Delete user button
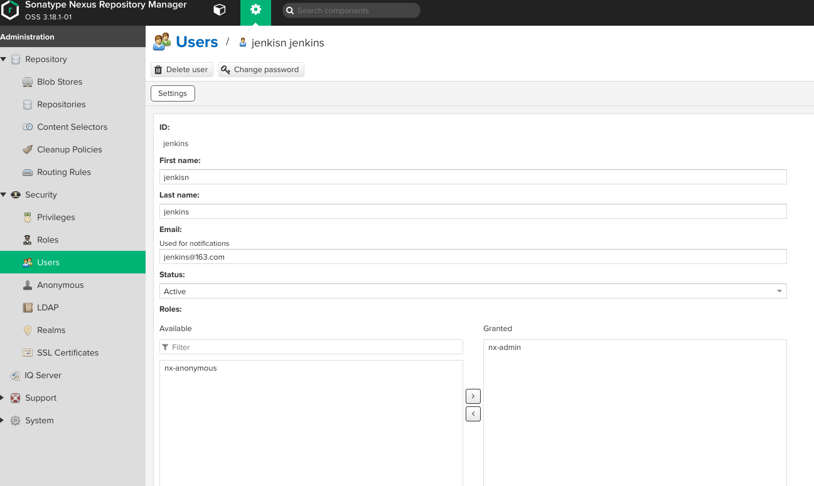 (x=182, y=70)
